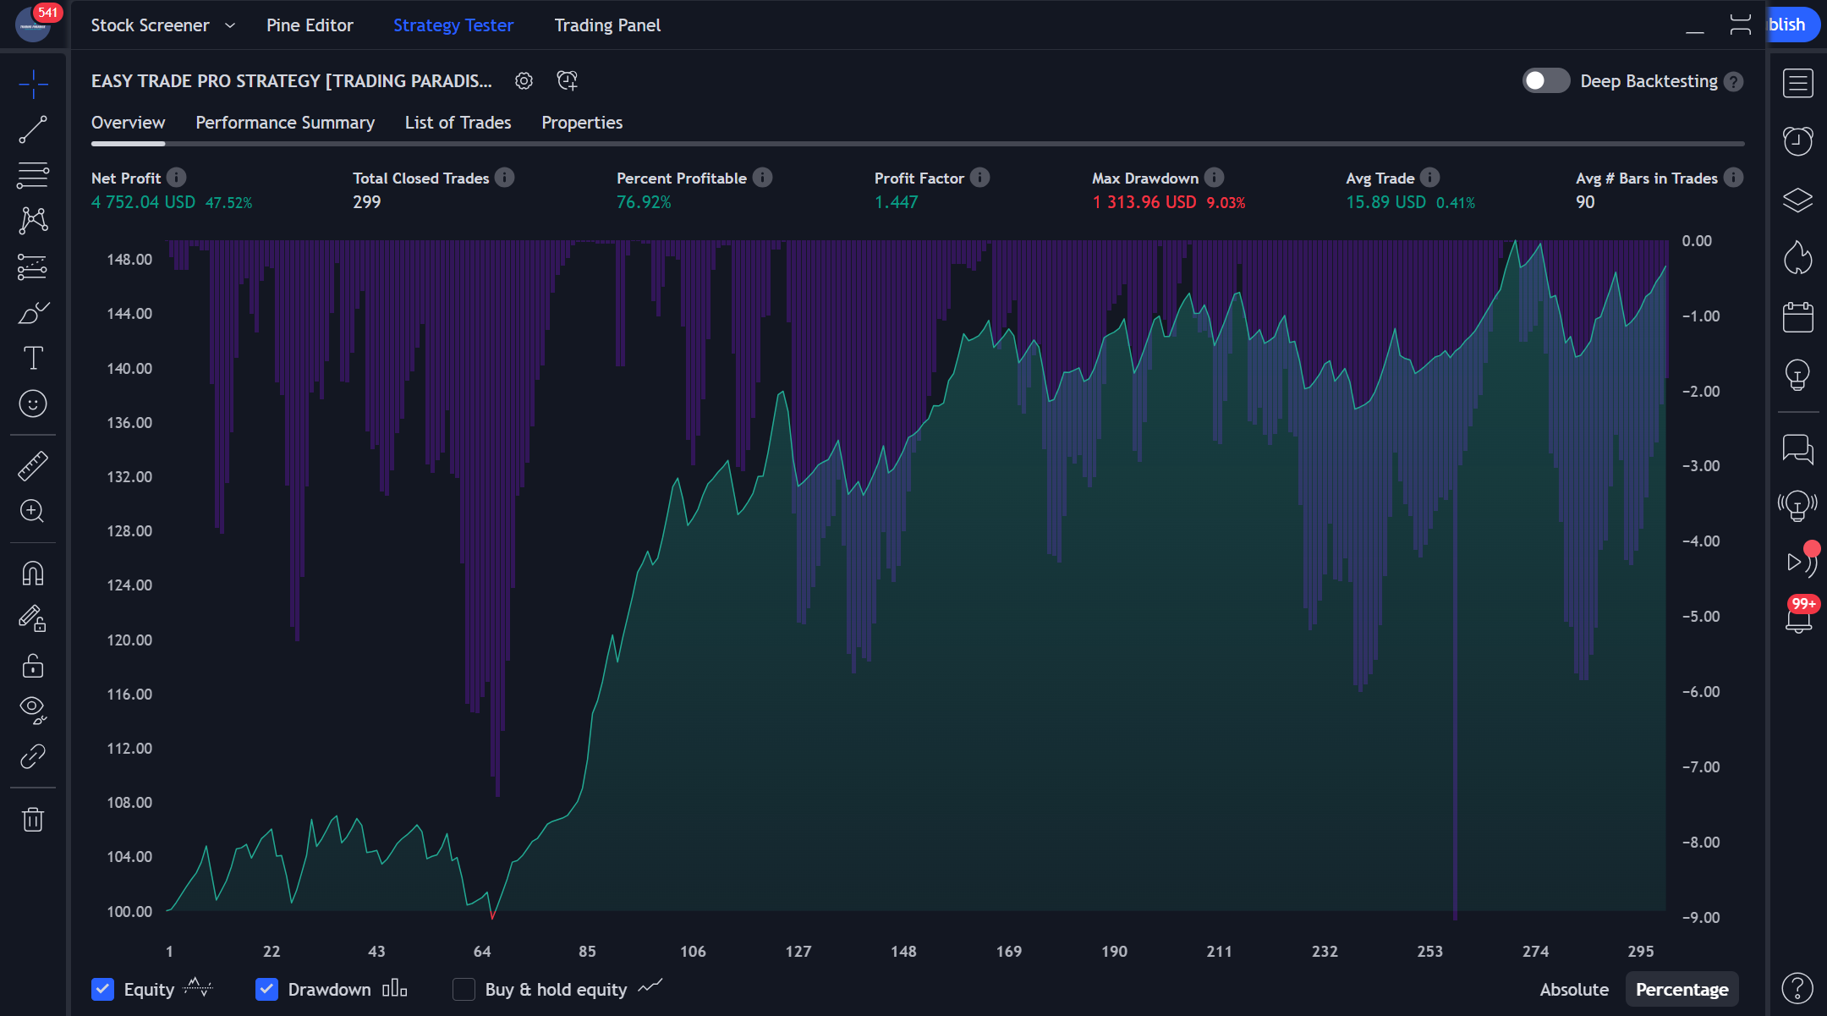The height and width of the screenshot is (1016, 1827).
Task: Select the Text tool in left toolbar
Action: pyautogui.click(x=33, y=358)
